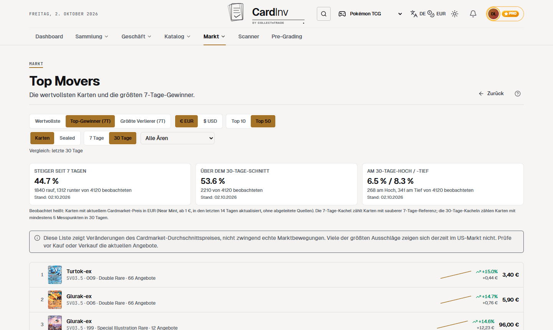Open the Scanner tab
Viewport: 553px width, 330px height.
coord(248,36)
